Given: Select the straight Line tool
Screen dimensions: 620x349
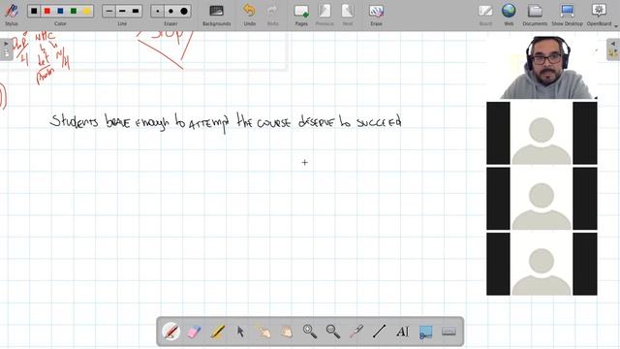Looking at the screenshot, I should pos(379,332).
